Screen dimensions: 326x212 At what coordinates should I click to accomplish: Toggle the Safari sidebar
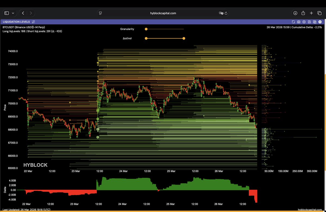[7, 13]
